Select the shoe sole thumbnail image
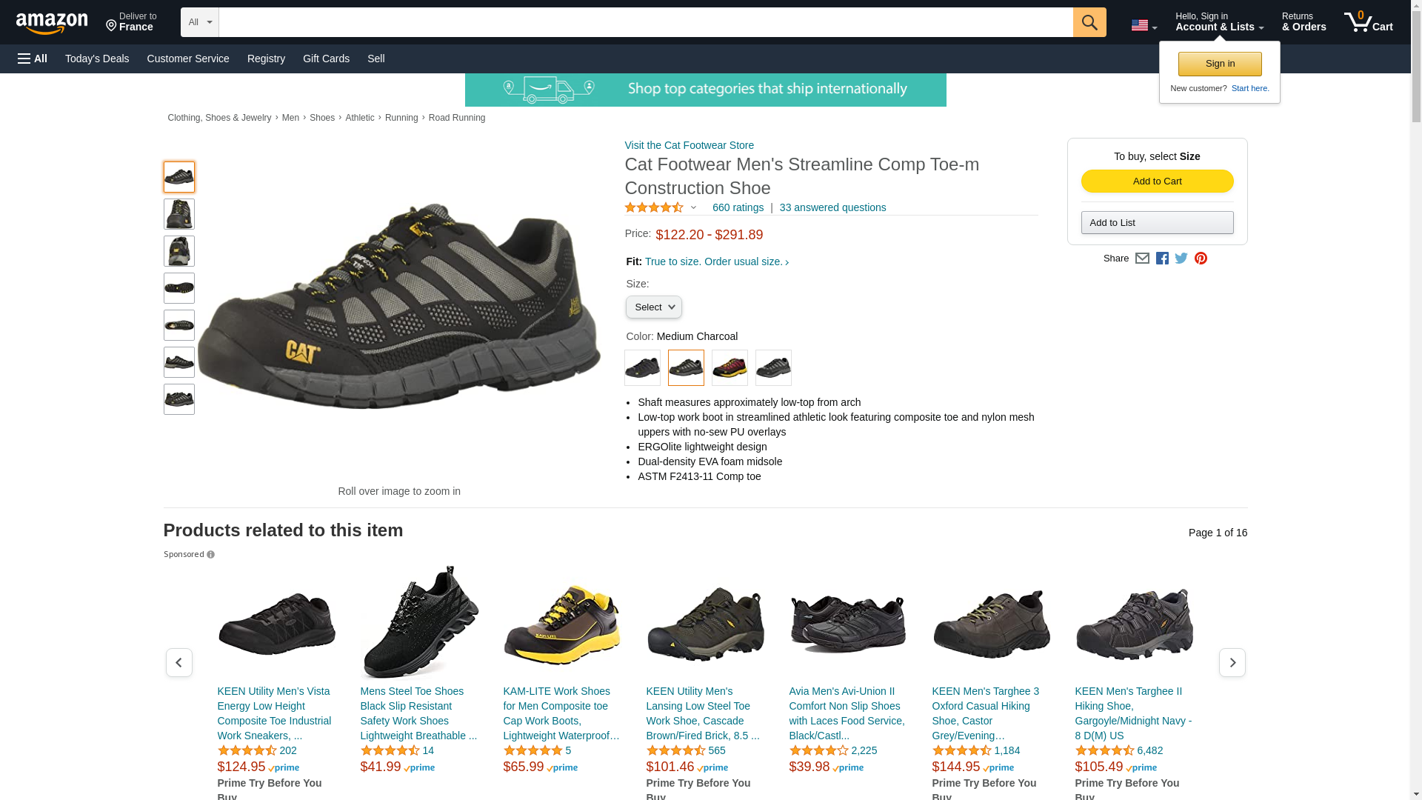1422x800 pixels. (179, 288)
